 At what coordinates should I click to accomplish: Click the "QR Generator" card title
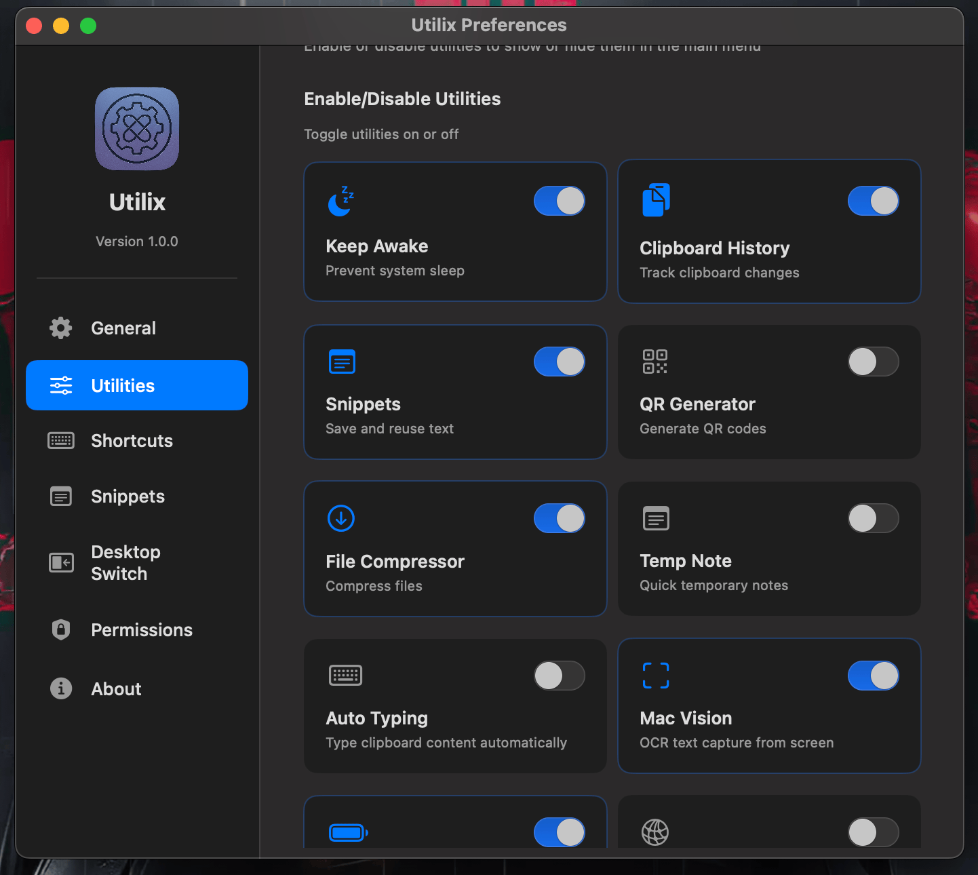[x=697, y=404]
